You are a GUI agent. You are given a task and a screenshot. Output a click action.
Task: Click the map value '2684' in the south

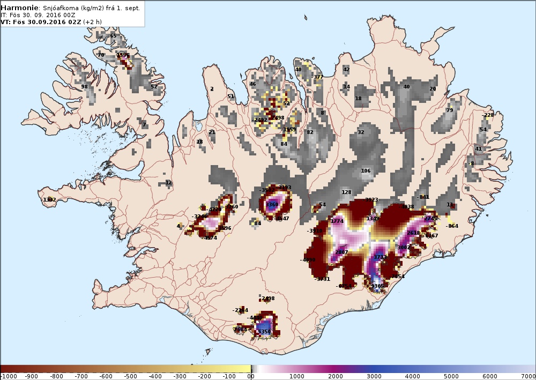(x=240, y=330)
